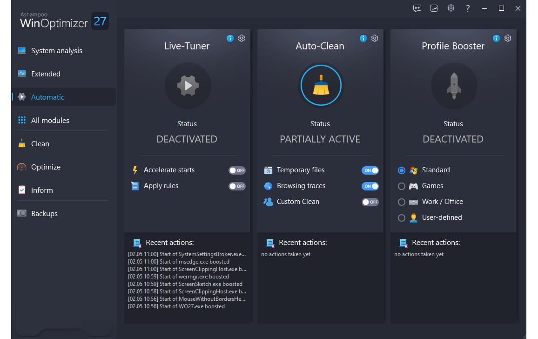Select the User-defined profile radio
538x339 pixels.
402,218
